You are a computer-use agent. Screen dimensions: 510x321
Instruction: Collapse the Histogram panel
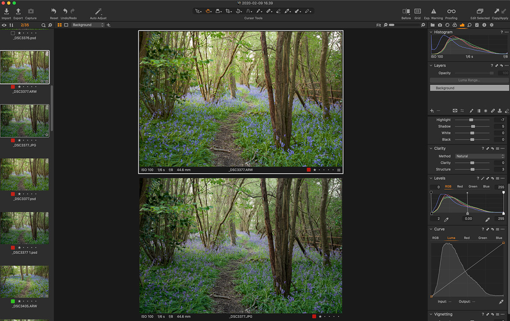pos(431,32)
